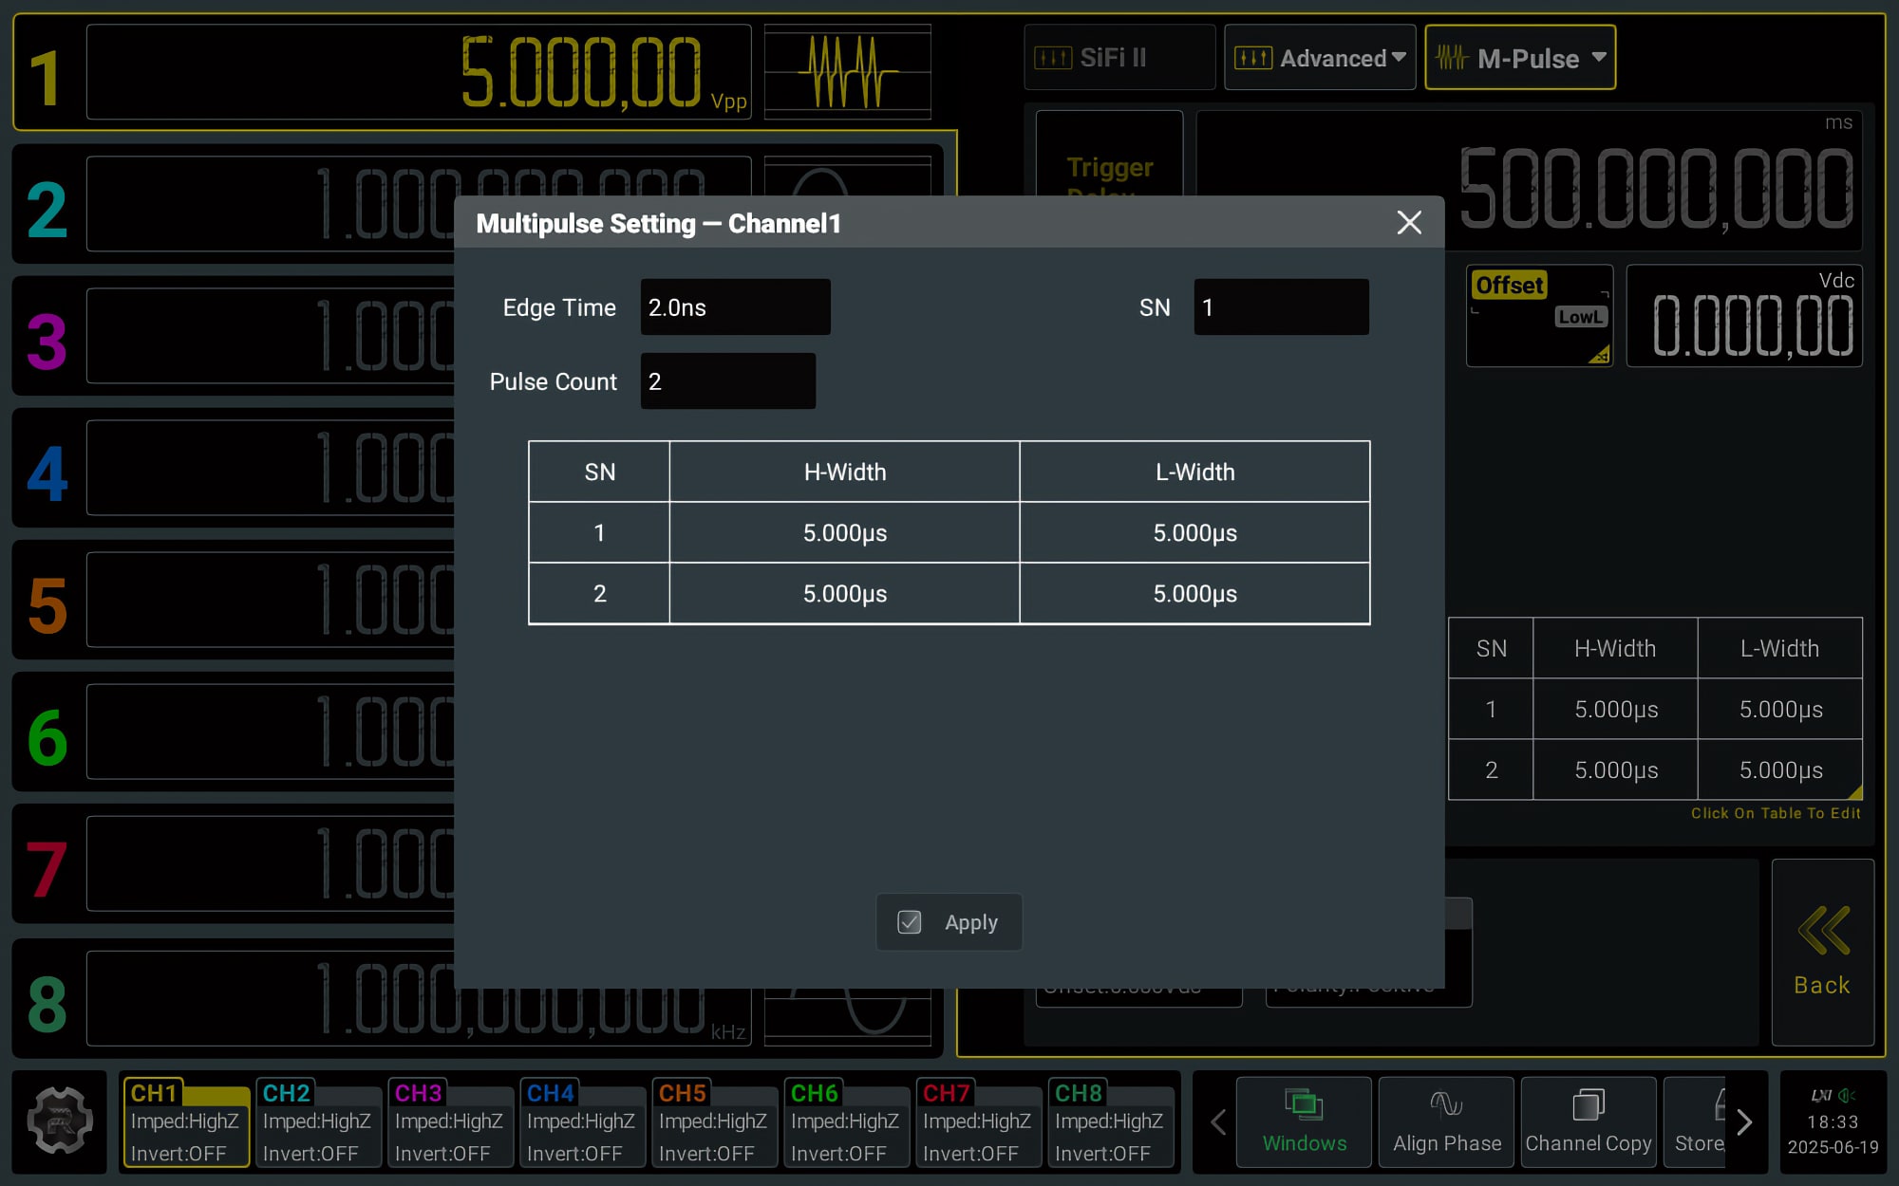Select the CH4 channel status tab
The image size is (1899, 1186).
tap(582, 1122)
